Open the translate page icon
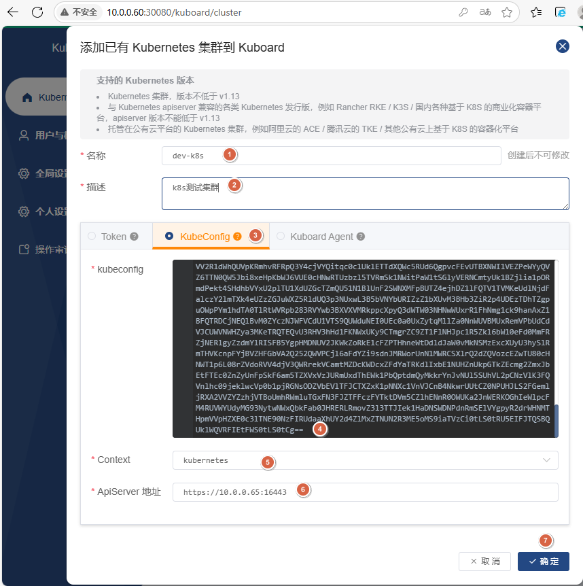 484,12
